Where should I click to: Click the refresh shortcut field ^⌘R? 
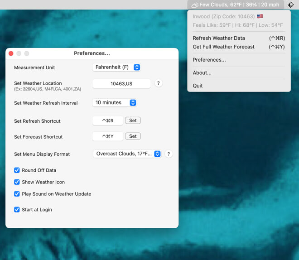pos(108,120)
